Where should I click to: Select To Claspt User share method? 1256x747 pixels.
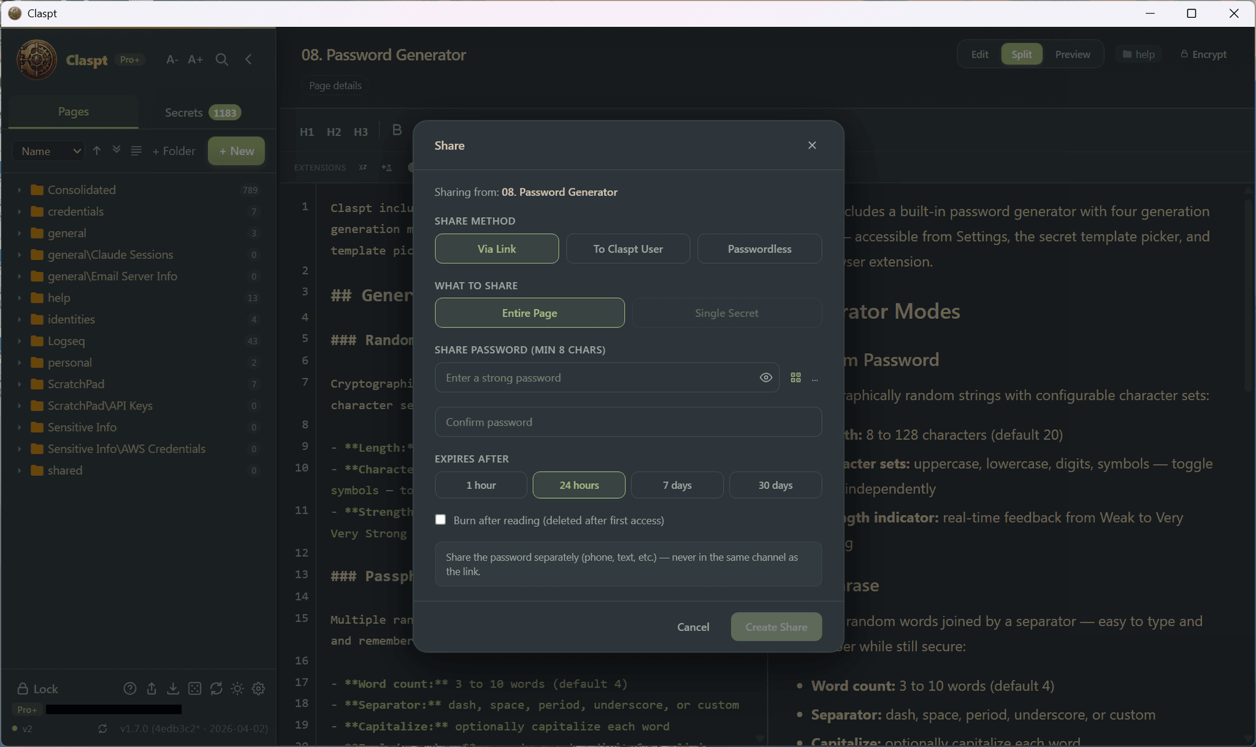tap(628, 249)
